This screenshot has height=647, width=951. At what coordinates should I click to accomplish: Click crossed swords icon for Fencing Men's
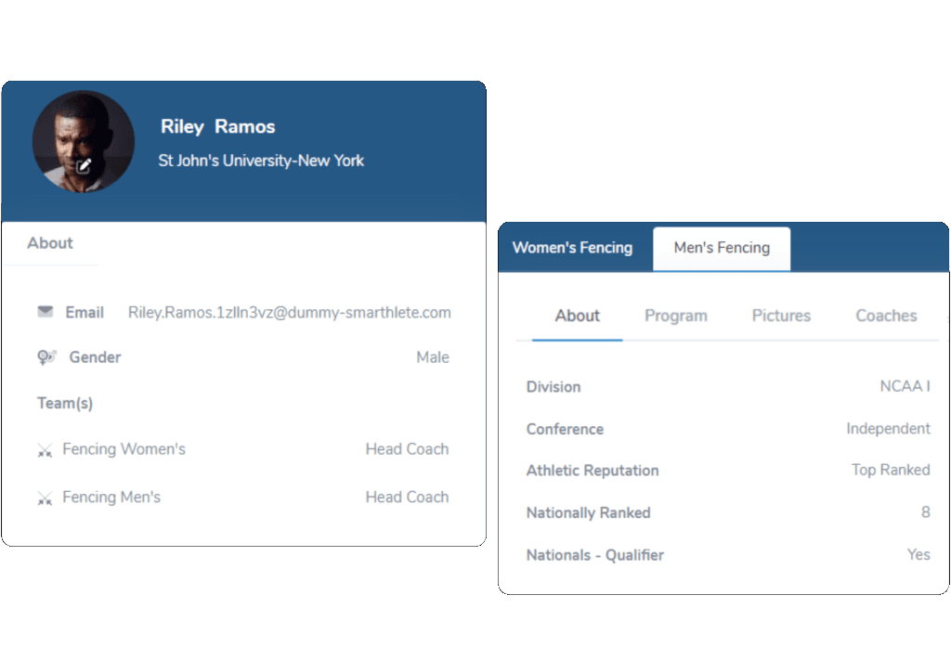(45, 498)
